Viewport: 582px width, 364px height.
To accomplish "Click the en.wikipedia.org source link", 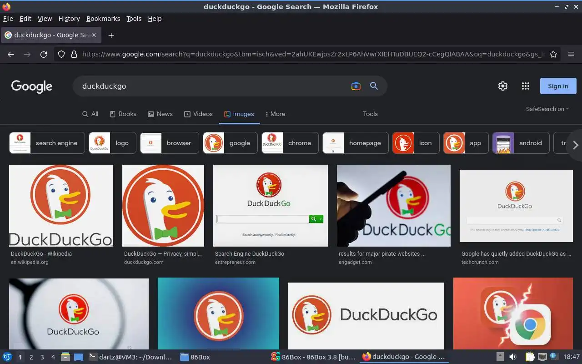I will tap(30, 262).
